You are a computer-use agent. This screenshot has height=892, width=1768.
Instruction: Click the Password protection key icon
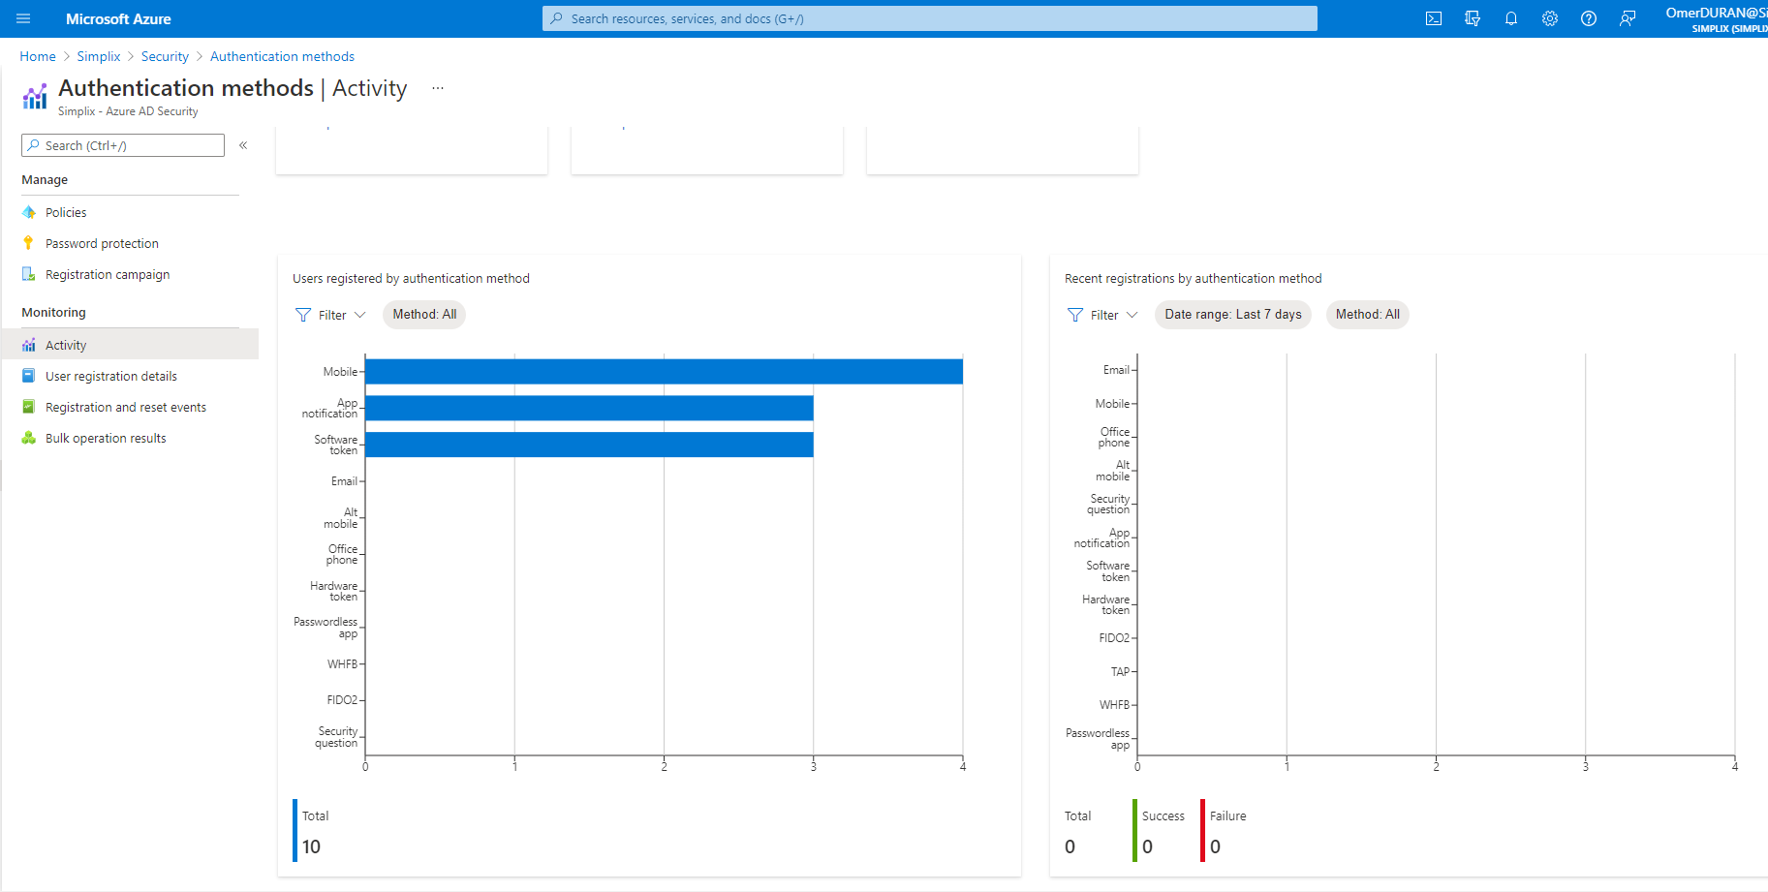[x=29, y=243]
